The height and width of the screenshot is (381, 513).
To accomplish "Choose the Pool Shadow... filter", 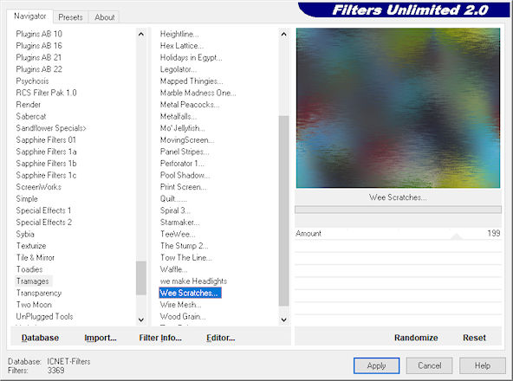I will click(x=185, y=175).
